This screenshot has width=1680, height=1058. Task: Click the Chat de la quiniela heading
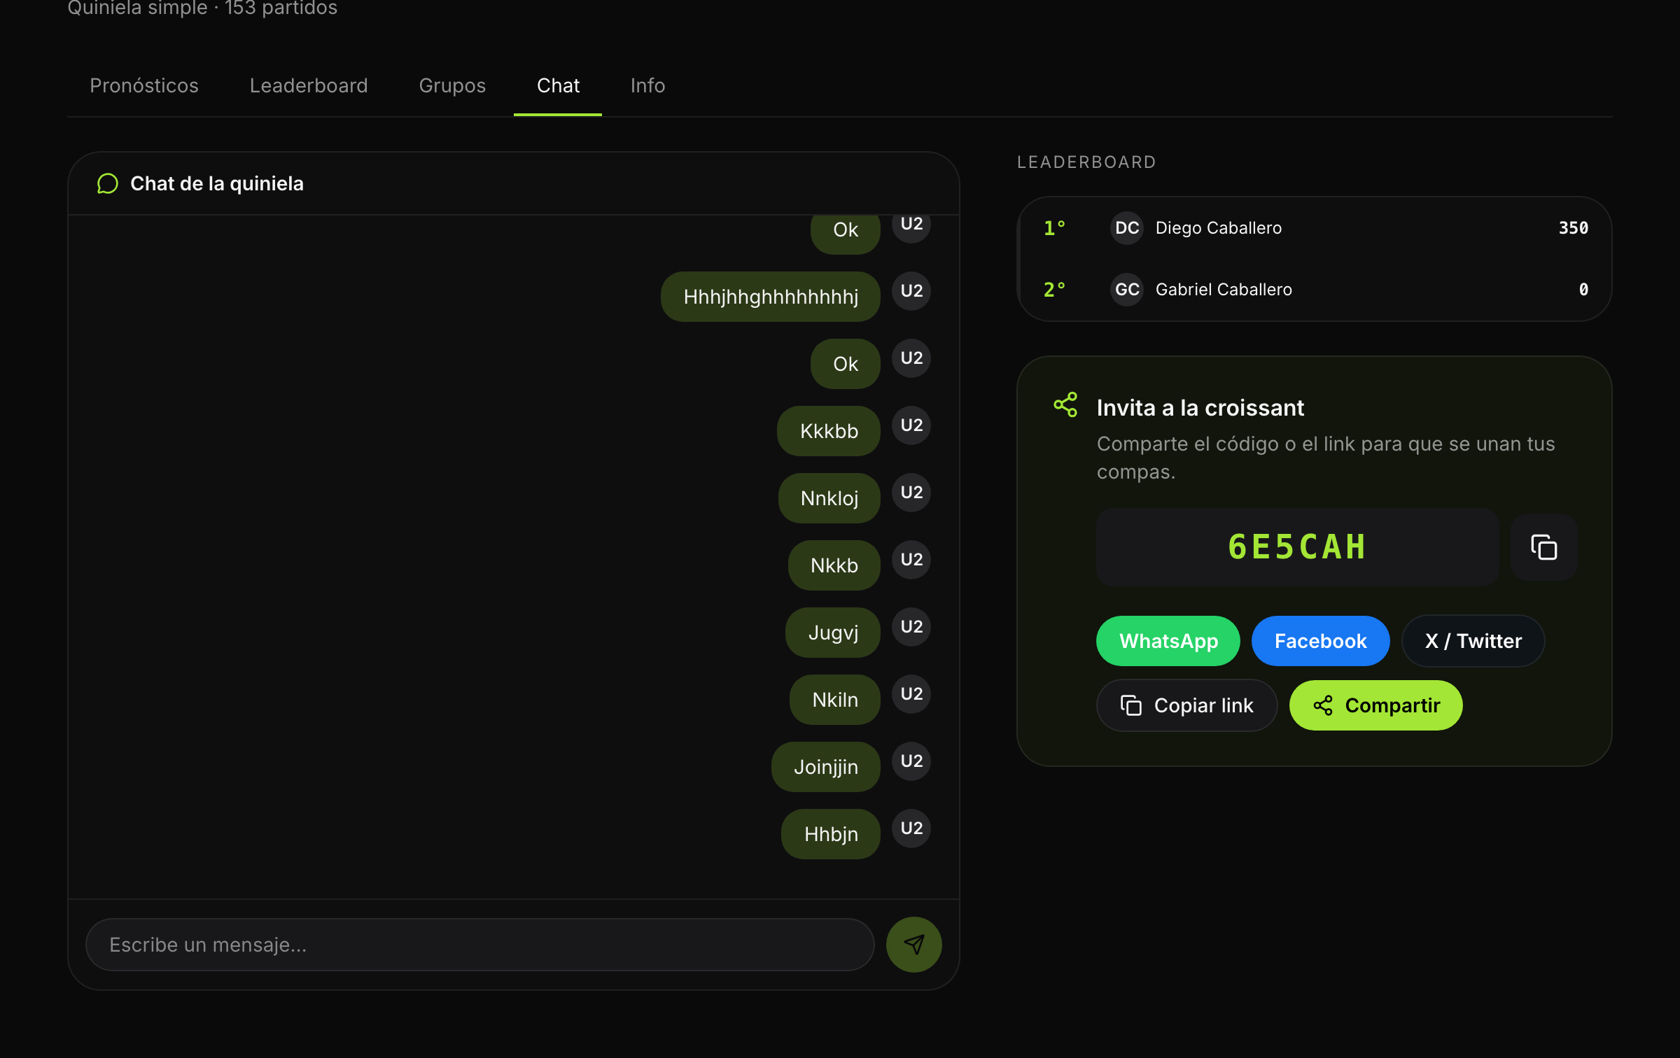217,184
